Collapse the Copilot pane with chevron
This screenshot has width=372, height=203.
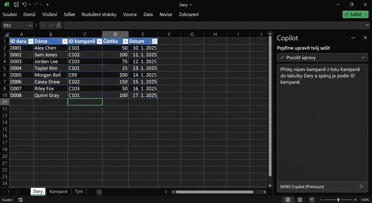(x=353, y=38)
